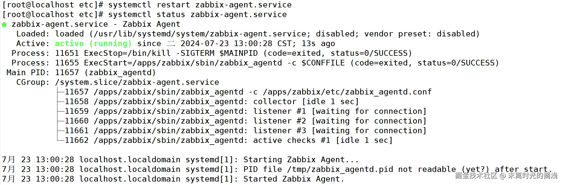The image size is (563, 185).
Task: Select the listener #1 process entry
Action: click(x=245, y=111)
